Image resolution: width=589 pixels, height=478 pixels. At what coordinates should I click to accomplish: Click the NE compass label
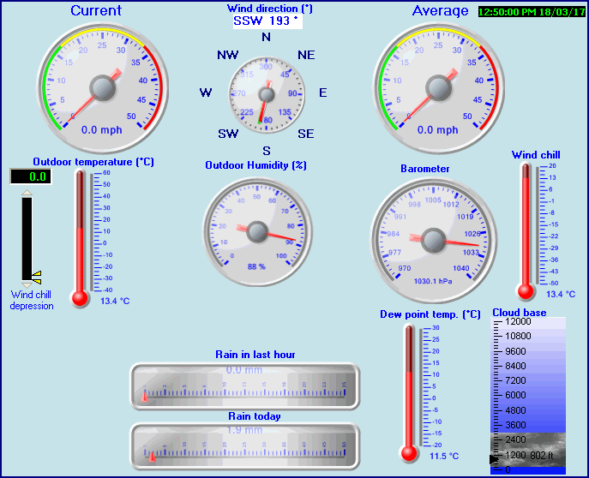click(x=306, y=55)
